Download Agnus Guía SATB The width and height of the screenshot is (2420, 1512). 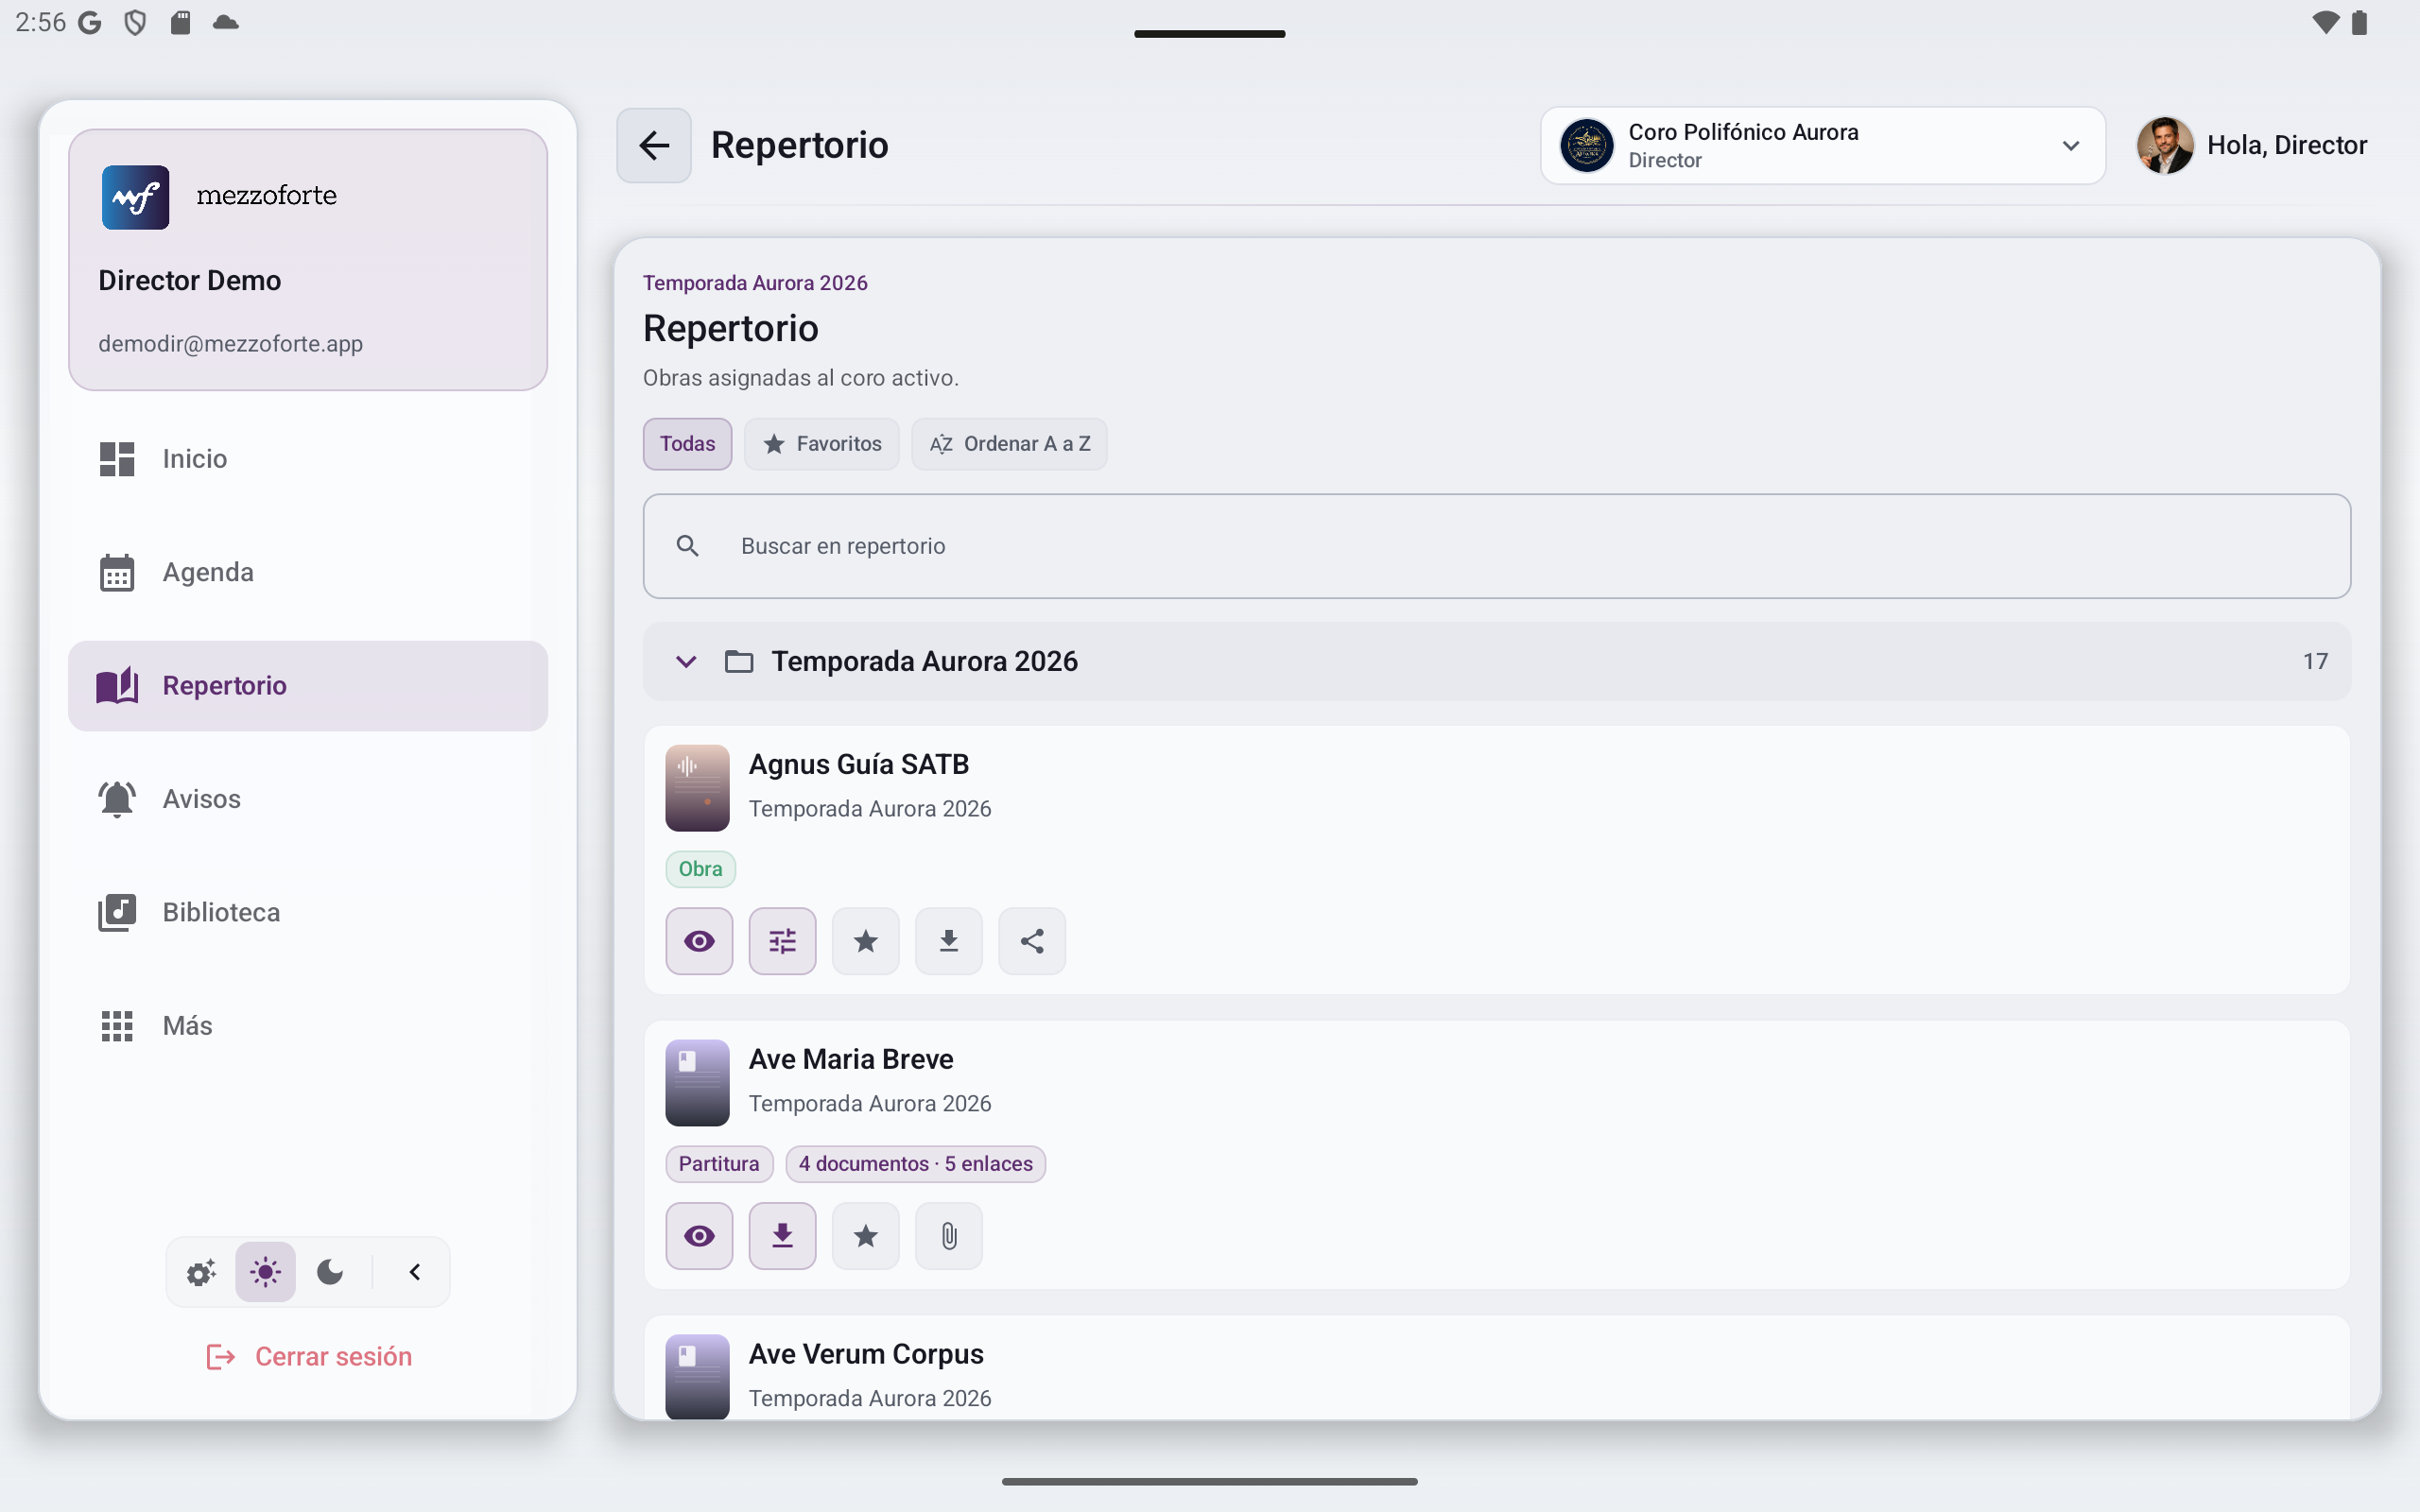pos(949,941)
